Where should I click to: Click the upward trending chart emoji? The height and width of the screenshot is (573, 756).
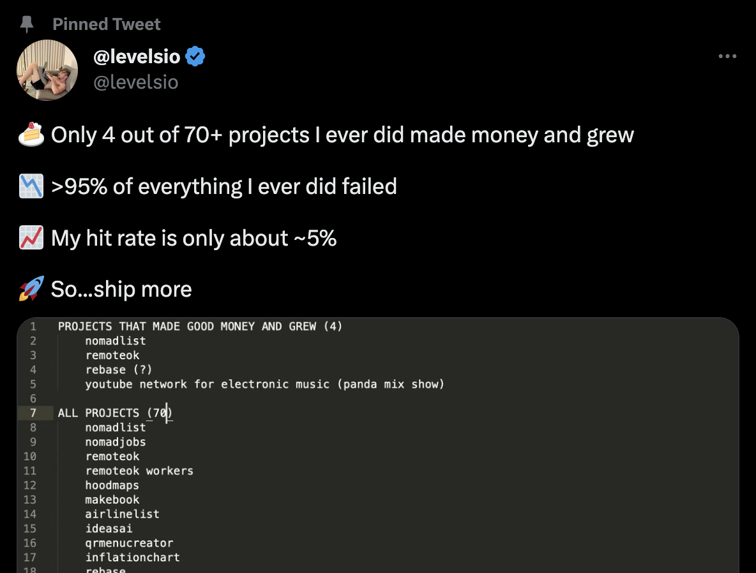(31, 237)
